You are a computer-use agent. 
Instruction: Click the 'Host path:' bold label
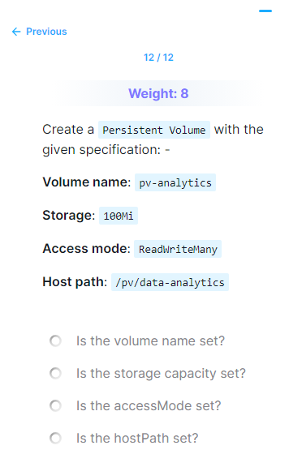pyautogui.click(x=75, y=282)
